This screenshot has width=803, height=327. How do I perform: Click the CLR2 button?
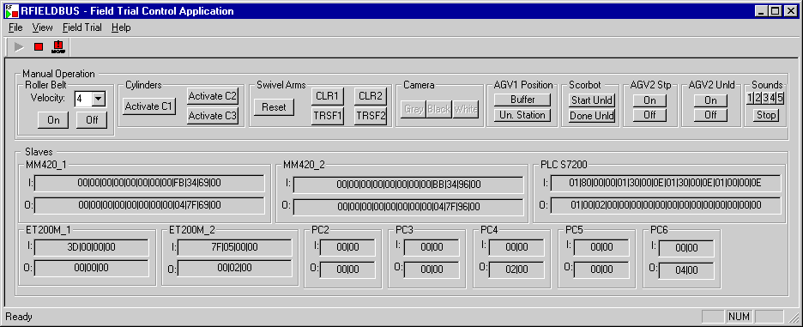coord(371,96)
